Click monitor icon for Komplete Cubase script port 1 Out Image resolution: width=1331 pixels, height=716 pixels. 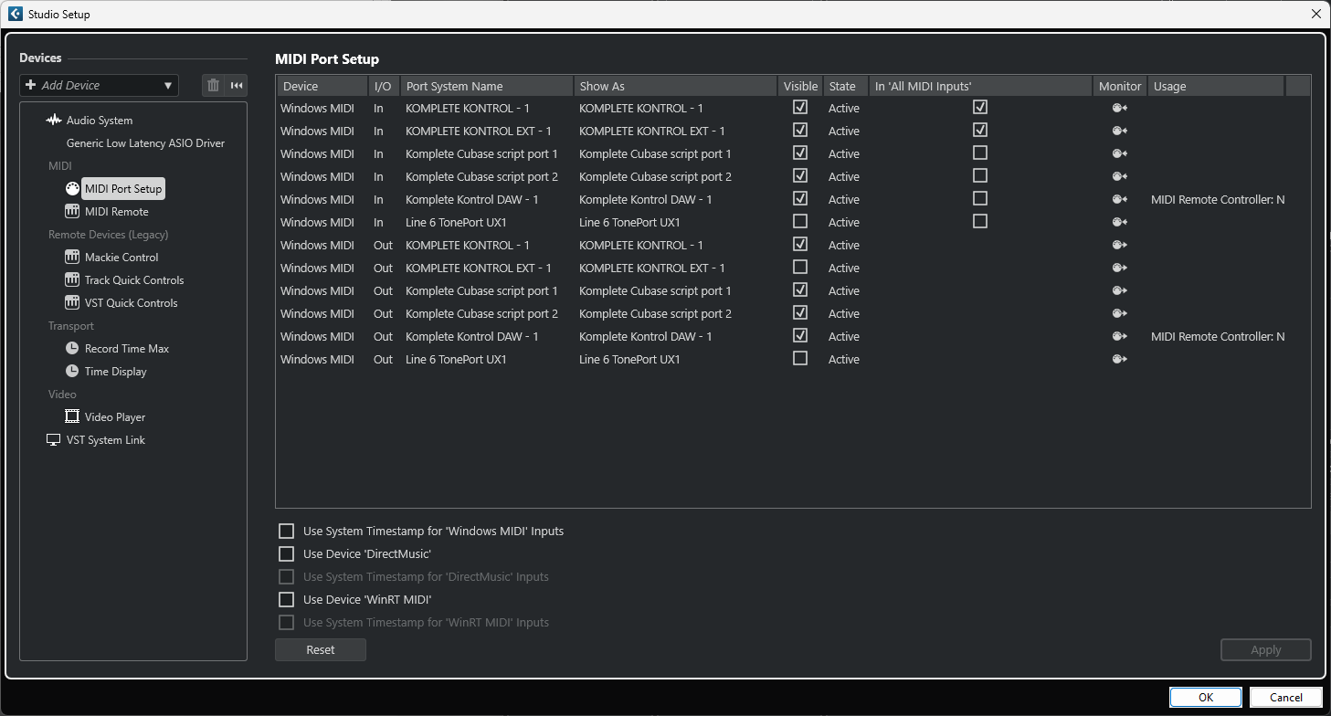1119,290
